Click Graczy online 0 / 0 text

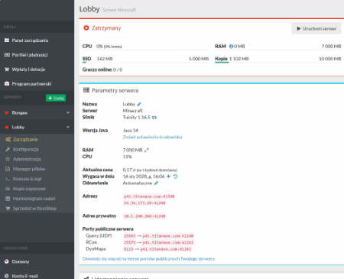coord(102,70)
